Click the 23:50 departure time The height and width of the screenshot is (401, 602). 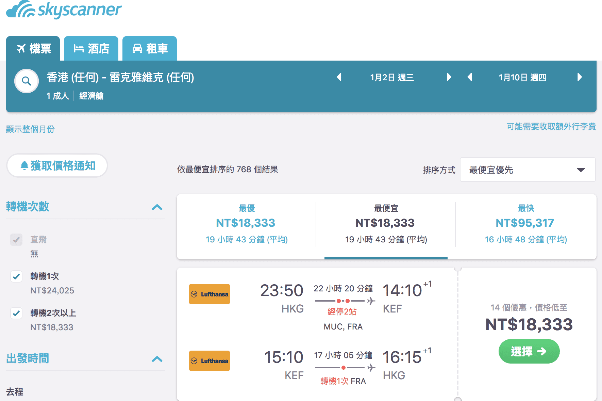282,291
